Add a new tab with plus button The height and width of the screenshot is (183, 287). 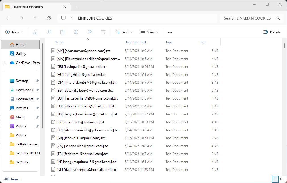[77, 7]
